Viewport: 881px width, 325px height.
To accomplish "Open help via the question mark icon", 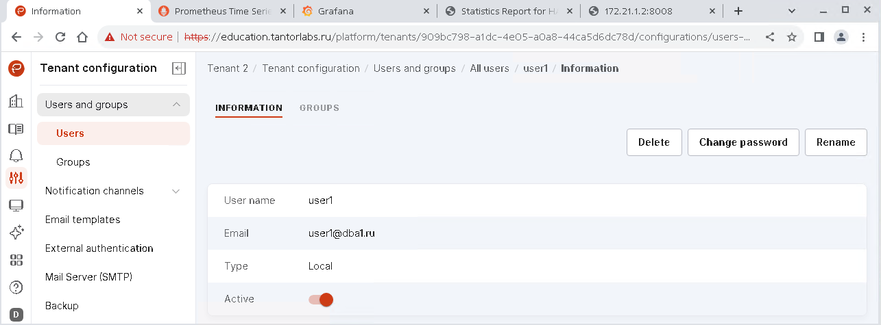I will pyautogui.click(x=16, y=287).
